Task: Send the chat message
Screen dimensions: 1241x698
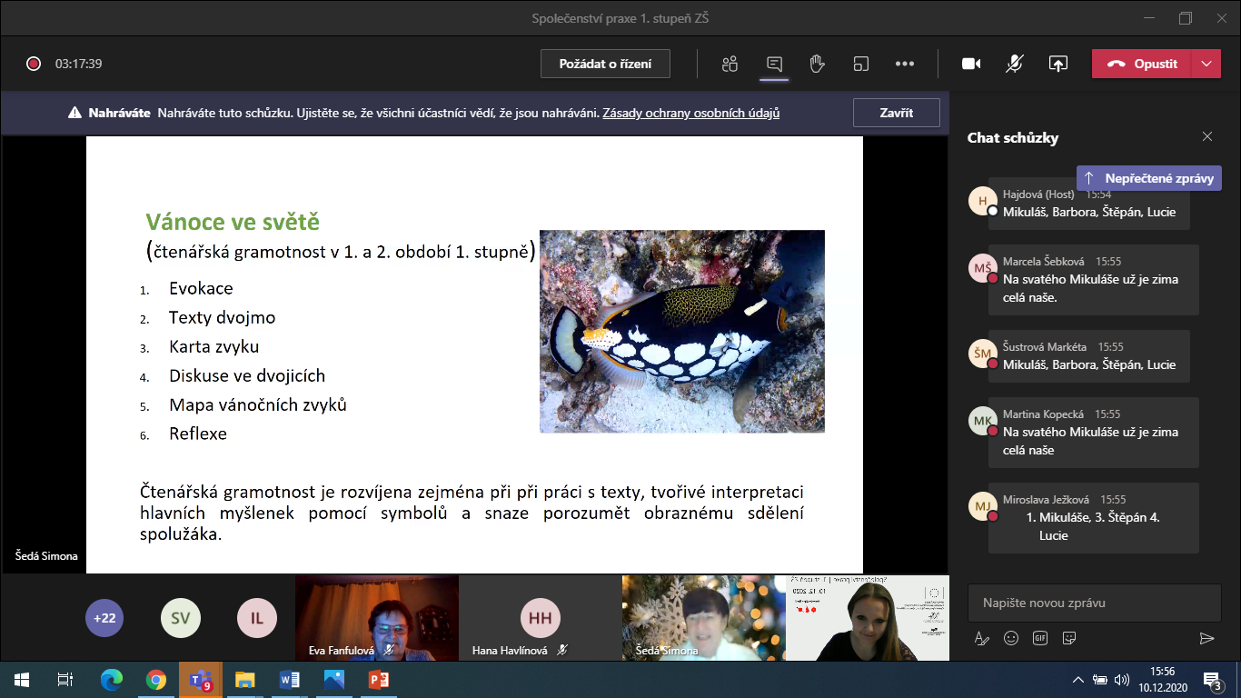Action: click(1206, 638)
